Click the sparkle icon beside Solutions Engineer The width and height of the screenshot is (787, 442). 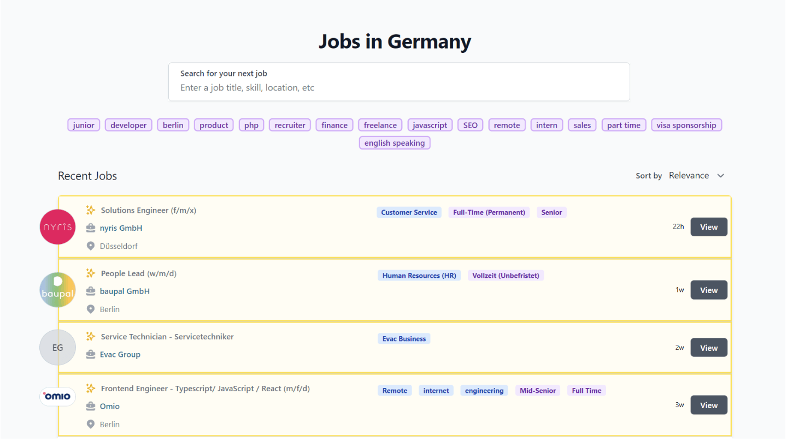[91, 210]
